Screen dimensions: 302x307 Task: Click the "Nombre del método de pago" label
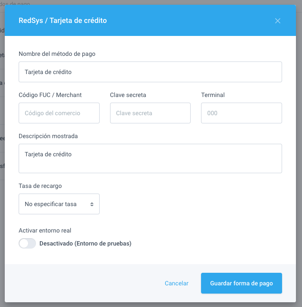[57, 54]
